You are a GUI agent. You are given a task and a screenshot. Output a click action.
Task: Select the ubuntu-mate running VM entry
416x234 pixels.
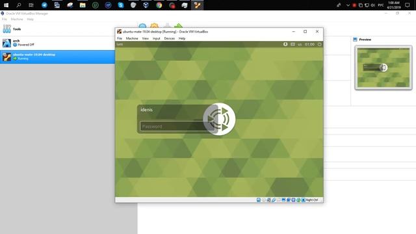tap(57, 57)
